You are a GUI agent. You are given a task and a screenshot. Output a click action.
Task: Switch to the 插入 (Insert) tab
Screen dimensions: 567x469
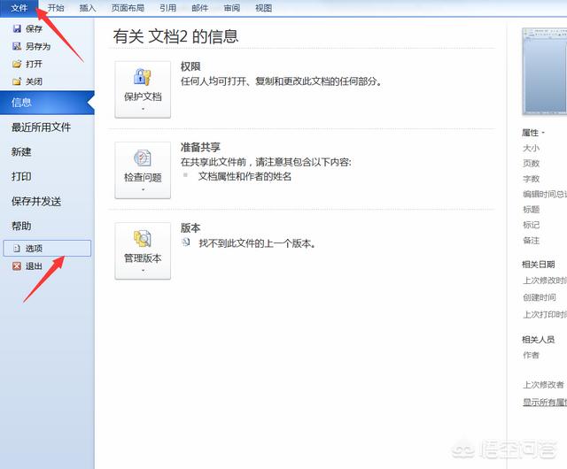88,8
